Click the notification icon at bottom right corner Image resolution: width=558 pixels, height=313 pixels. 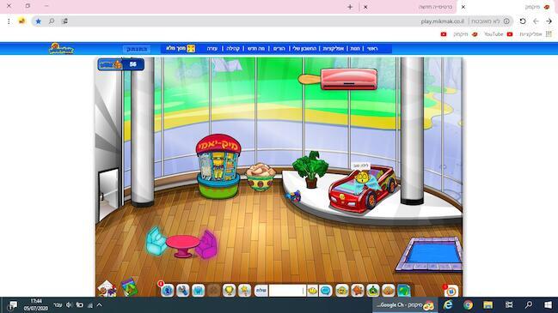click(451, 291)
